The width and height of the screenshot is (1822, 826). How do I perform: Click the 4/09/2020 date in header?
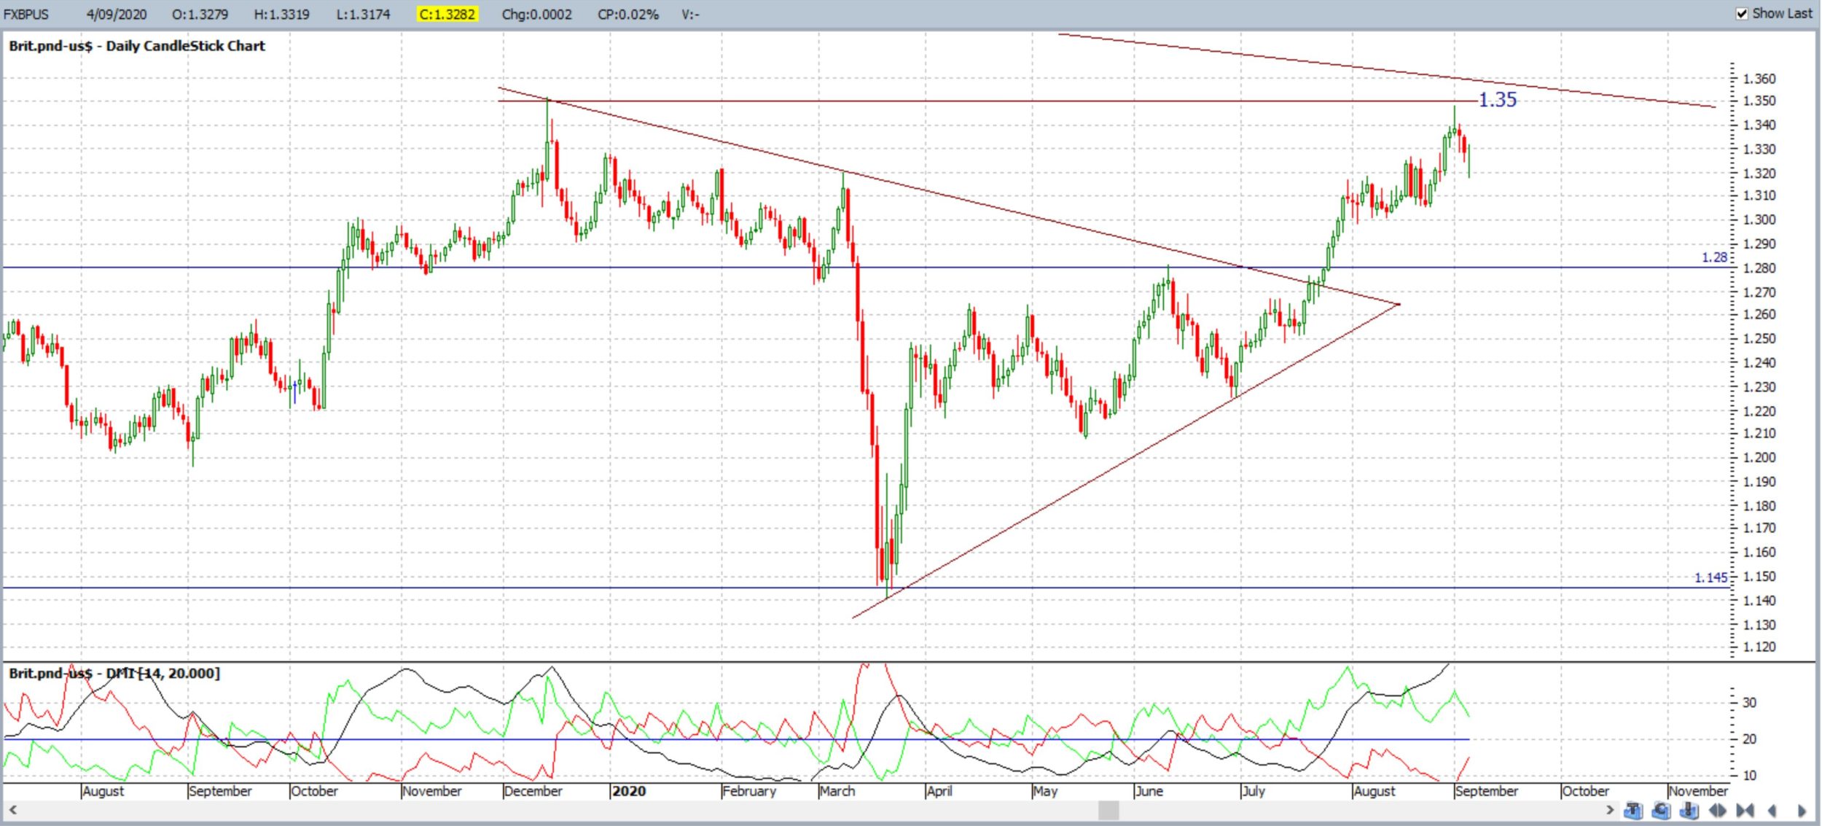point(116,14)
